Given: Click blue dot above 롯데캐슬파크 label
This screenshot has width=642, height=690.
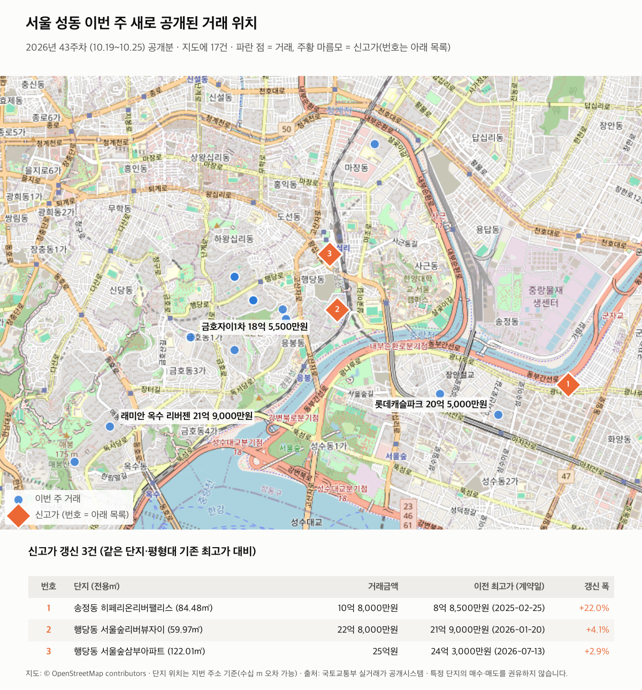Looking at the screenshot, I should point(440,394).
